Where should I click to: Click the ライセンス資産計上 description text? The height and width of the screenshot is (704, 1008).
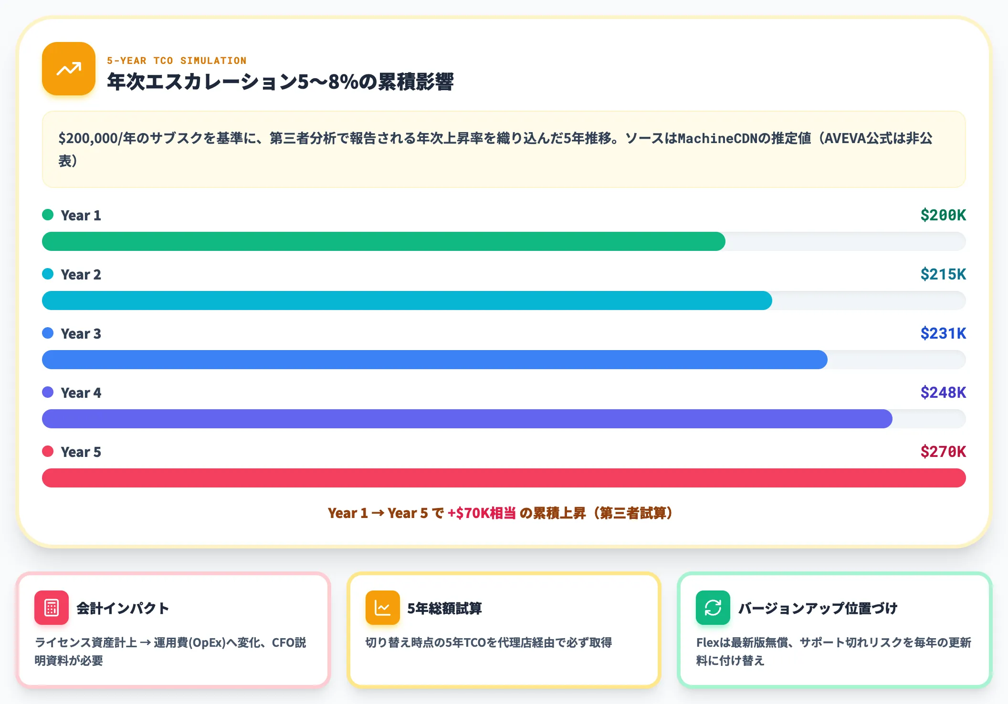pos(170,652)
